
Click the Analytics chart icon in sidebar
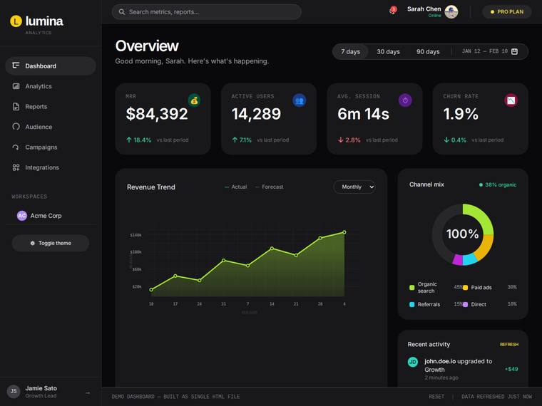[16, 86]
